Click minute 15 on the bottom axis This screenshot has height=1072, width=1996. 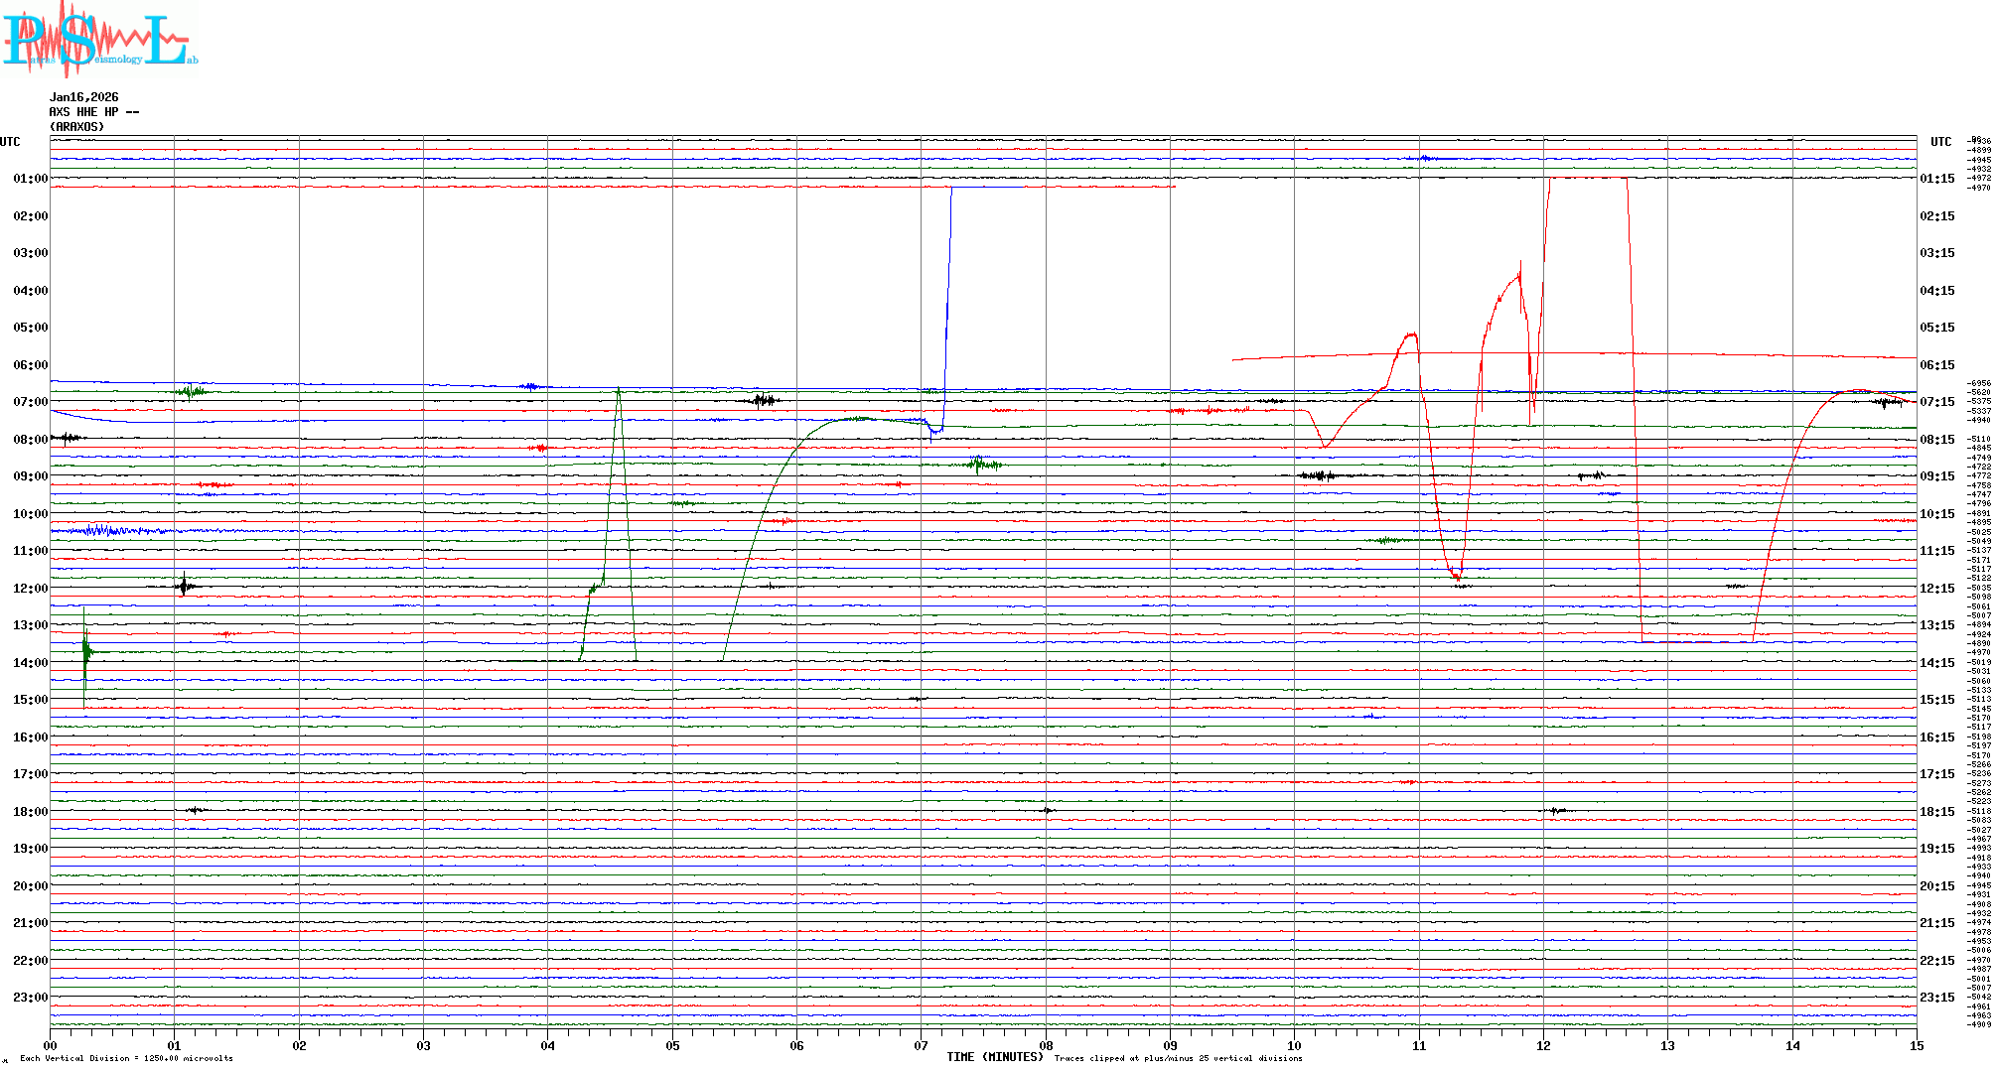coord(1916,1046)
